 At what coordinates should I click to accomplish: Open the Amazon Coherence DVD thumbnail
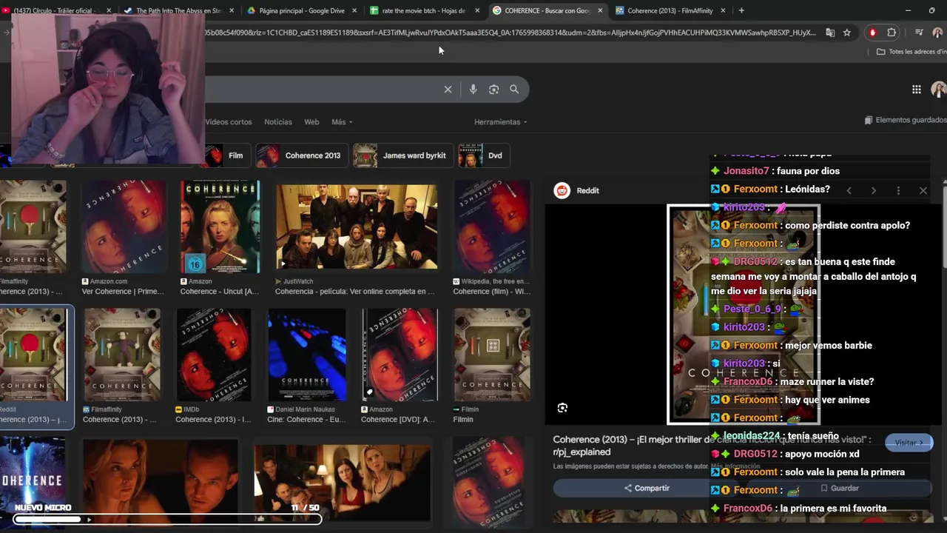pyautogui.click(x=400, y=355)
